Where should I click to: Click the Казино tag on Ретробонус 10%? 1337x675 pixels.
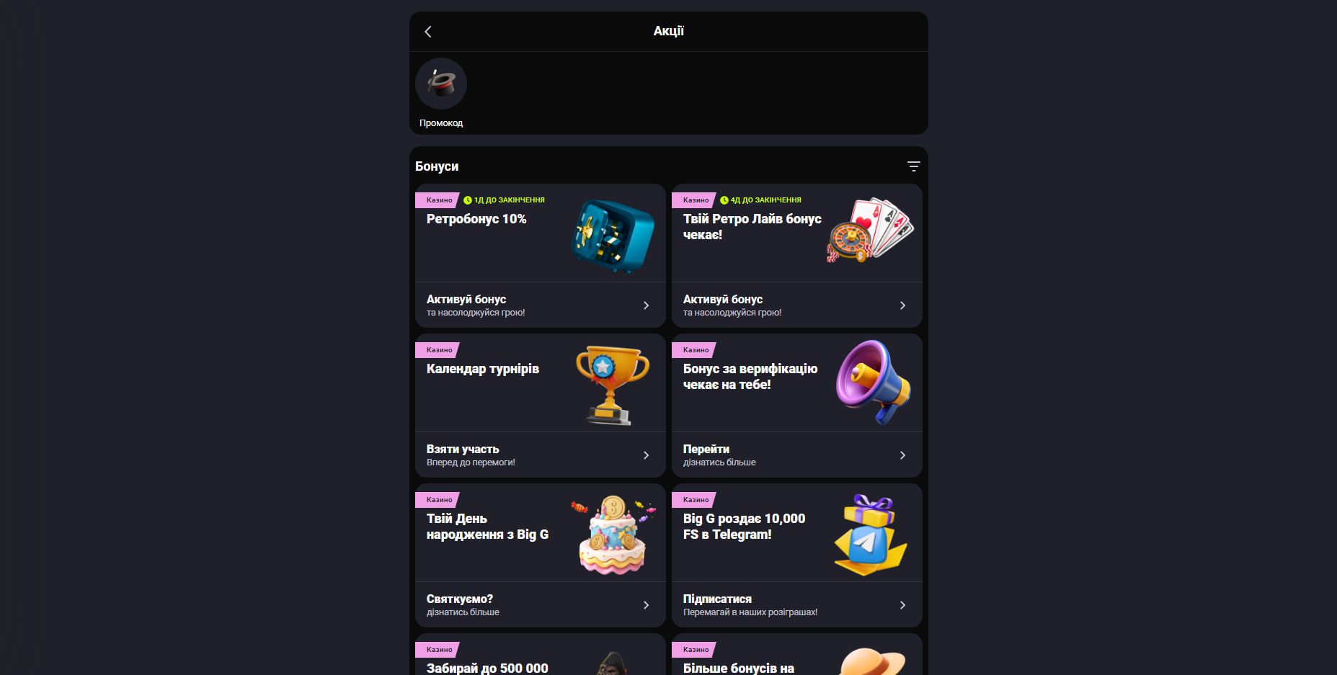(x=438, y=200)
